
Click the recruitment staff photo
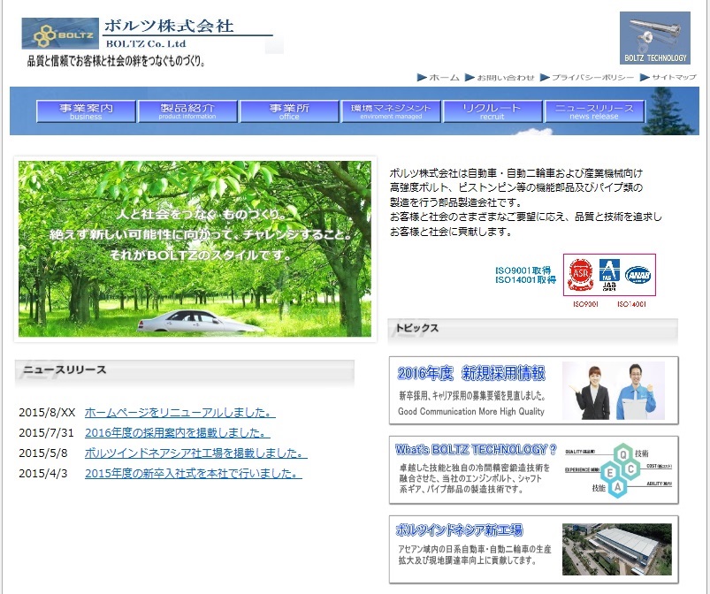614,391
